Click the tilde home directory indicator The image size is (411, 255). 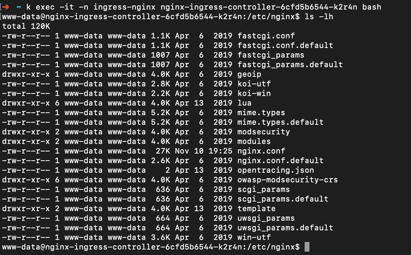(19, 7)
